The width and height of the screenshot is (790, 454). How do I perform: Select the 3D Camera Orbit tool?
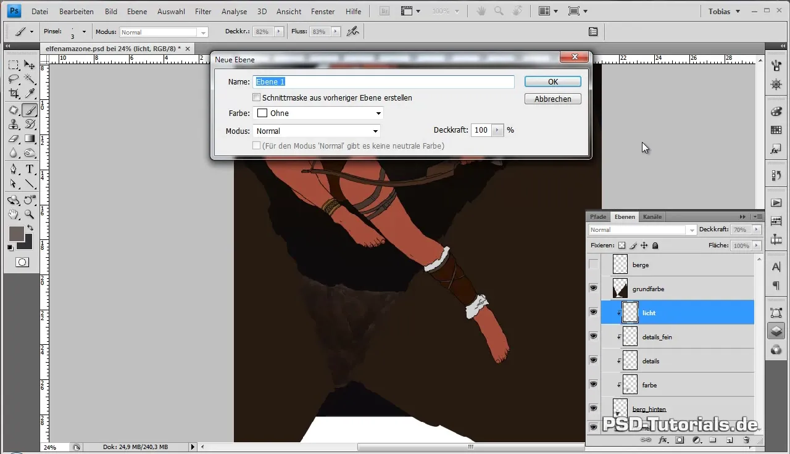click(x=29, y=200)
